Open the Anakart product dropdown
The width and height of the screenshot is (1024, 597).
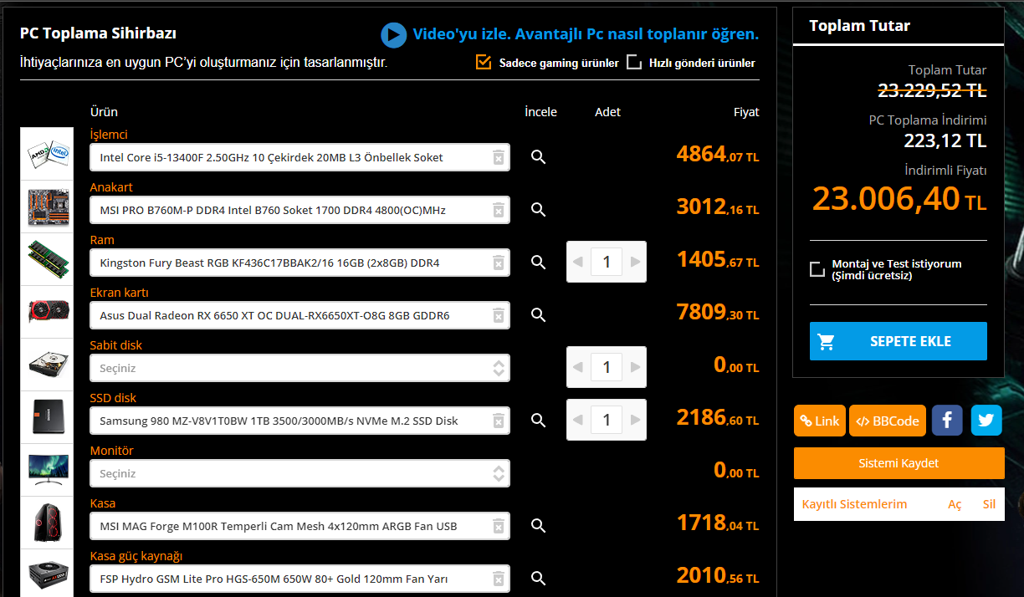click(x=300, y=210)
